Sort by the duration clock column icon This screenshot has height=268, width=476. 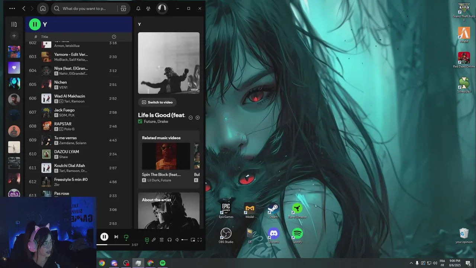[114, 37]
